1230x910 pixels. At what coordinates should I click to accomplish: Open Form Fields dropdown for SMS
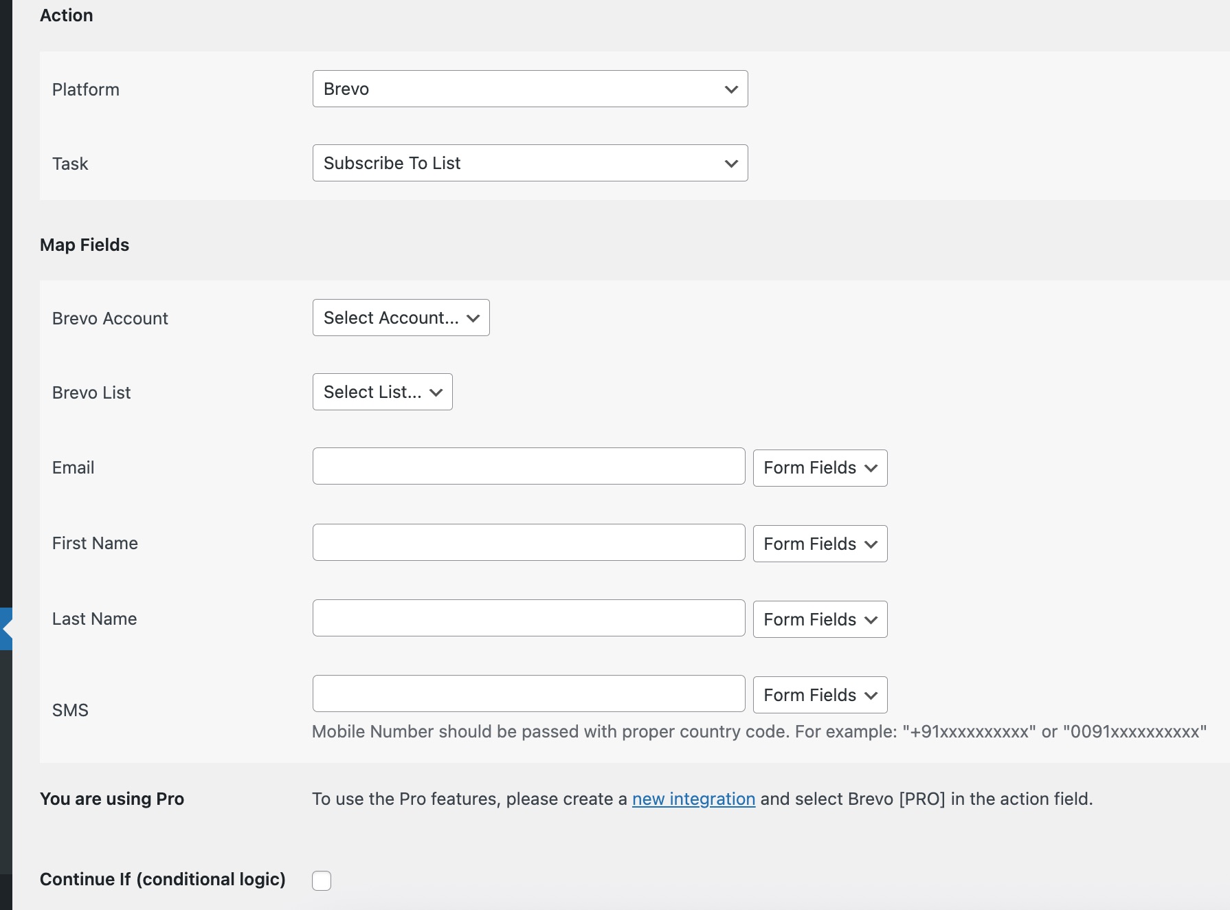point(820,695)
